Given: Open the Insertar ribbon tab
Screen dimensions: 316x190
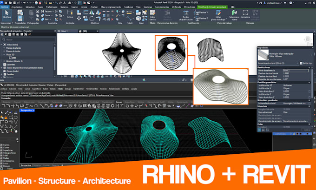Looking at the screenshot, I should coord(75,7).
